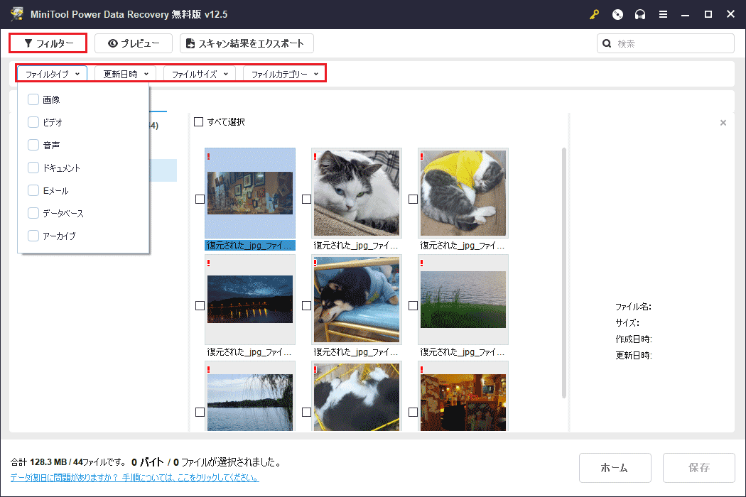Check the アーカイブ file type option

coord(33,236)
